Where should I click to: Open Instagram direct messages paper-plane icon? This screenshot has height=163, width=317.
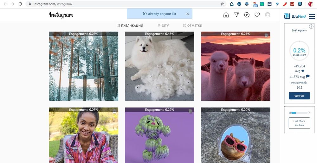236,15
